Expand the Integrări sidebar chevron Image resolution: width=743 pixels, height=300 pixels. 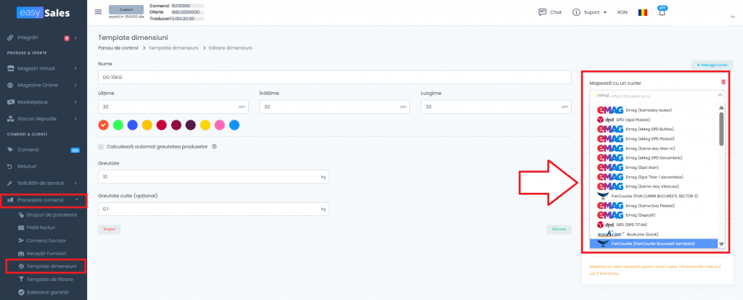pyautogui.click(x=75, y=38)
